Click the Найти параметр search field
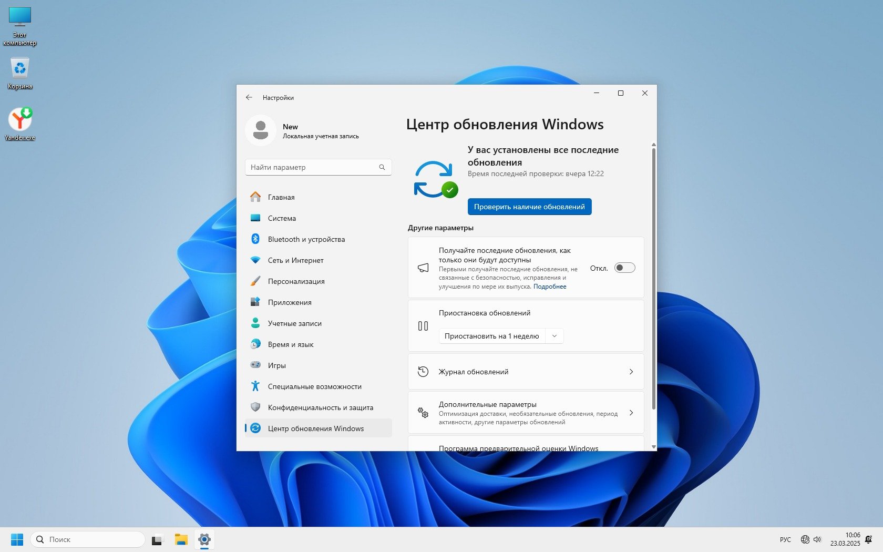Viewport: 883px width, 552px height. (x=313, y=167)
